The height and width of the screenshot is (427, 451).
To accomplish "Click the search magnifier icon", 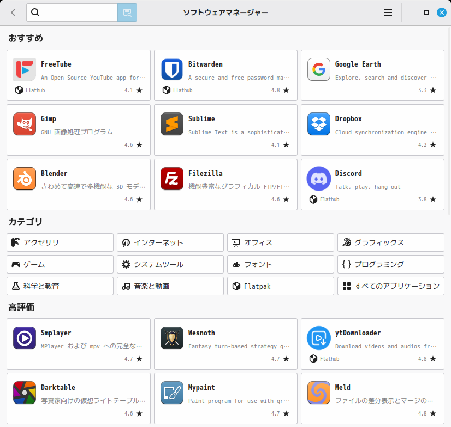I will pyautogui.click(x=35, y=13).
